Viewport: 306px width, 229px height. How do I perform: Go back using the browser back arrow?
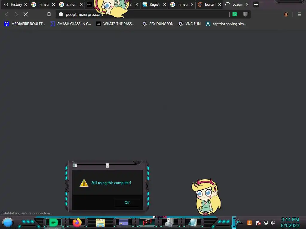click(7, 14)
